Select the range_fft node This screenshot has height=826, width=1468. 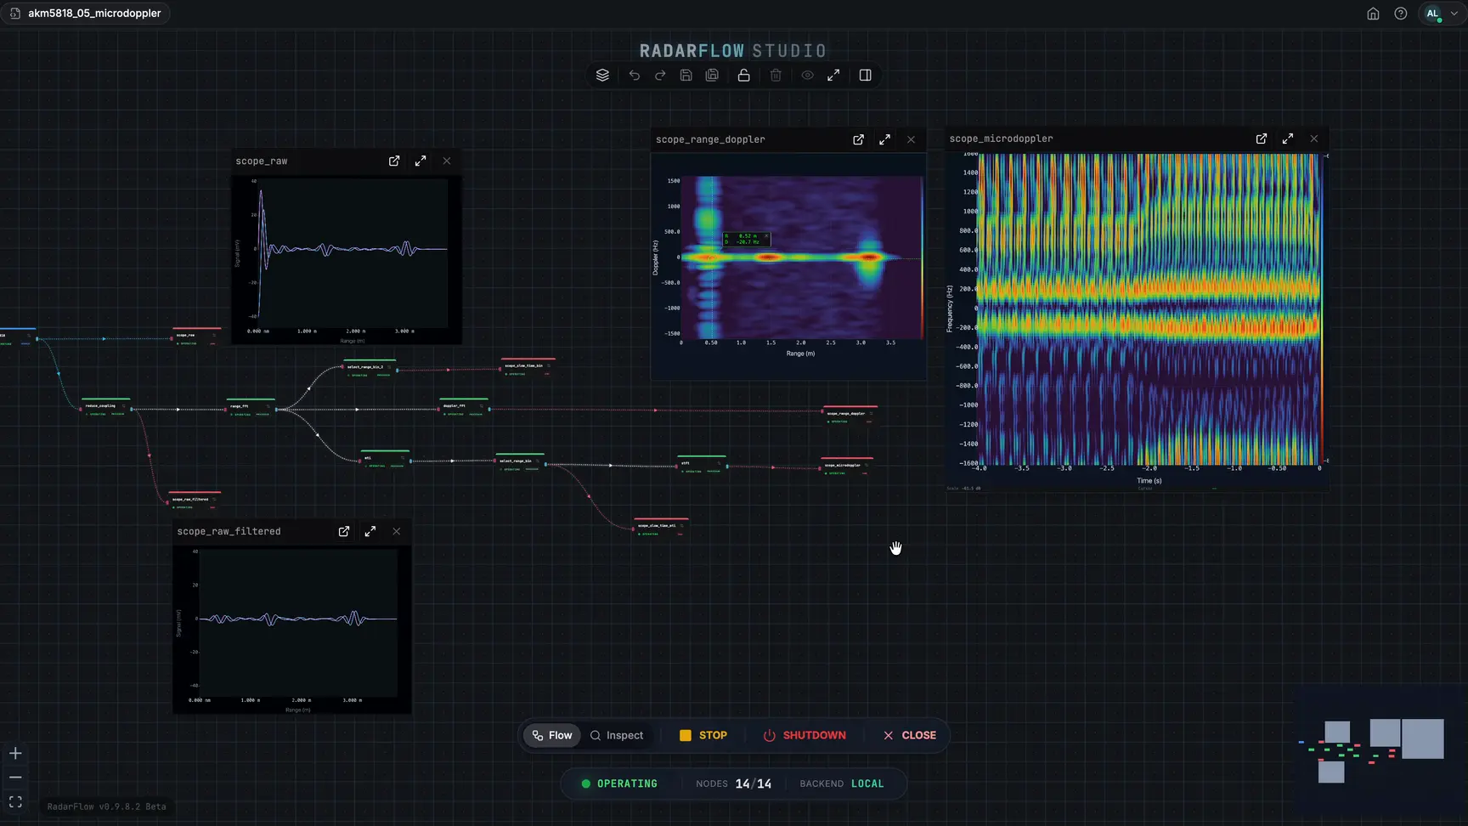click(251, 407)
